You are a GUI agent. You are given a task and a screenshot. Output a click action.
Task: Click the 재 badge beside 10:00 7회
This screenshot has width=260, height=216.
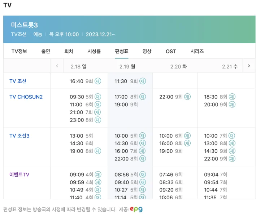point(232,136)
